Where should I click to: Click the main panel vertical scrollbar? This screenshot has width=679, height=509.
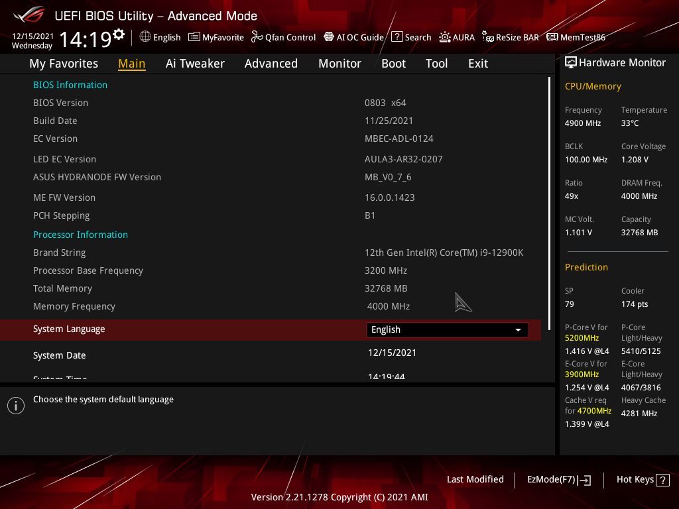pos(549,203)
